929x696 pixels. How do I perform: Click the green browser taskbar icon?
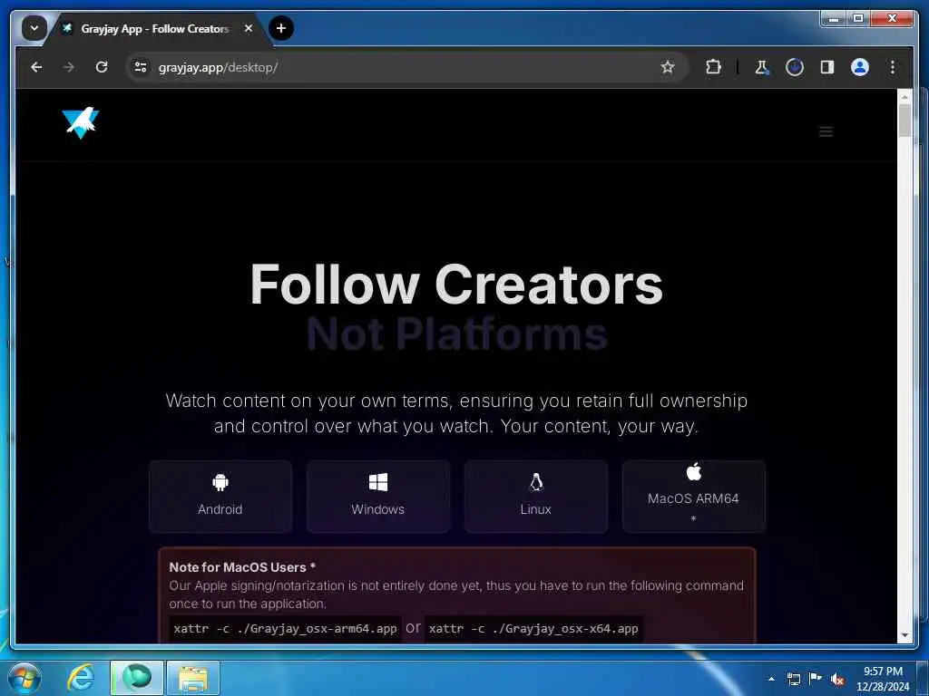tap(137, 678)
